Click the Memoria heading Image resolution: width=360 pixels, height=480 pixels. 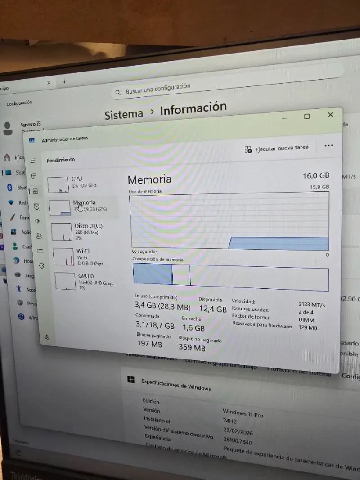tap(149, 179)
